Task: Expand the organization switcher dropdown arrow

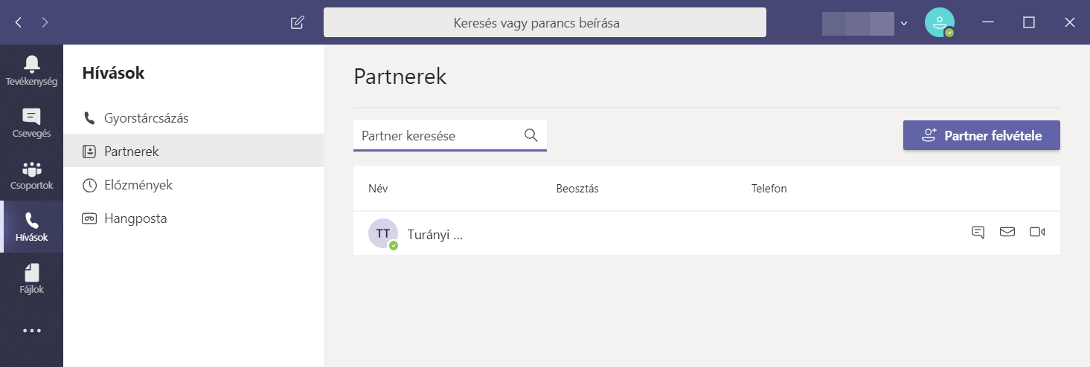Action: [904, 23]
